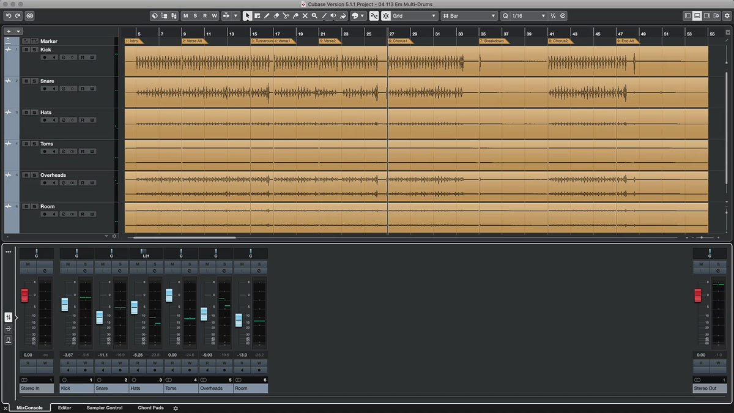The width and height of the screenshot is (734, 413).
Task: Click the Breakdown marker in timeline
Action: 493,41
